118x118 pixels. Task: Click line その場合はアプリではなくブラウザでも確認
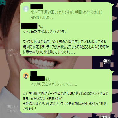(x=65, y=104)
